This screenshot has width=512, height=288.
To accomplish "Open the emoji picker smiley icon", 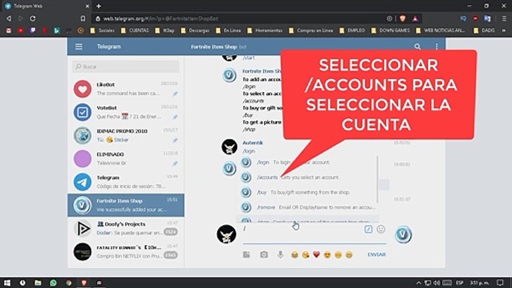I will [381, 229].
